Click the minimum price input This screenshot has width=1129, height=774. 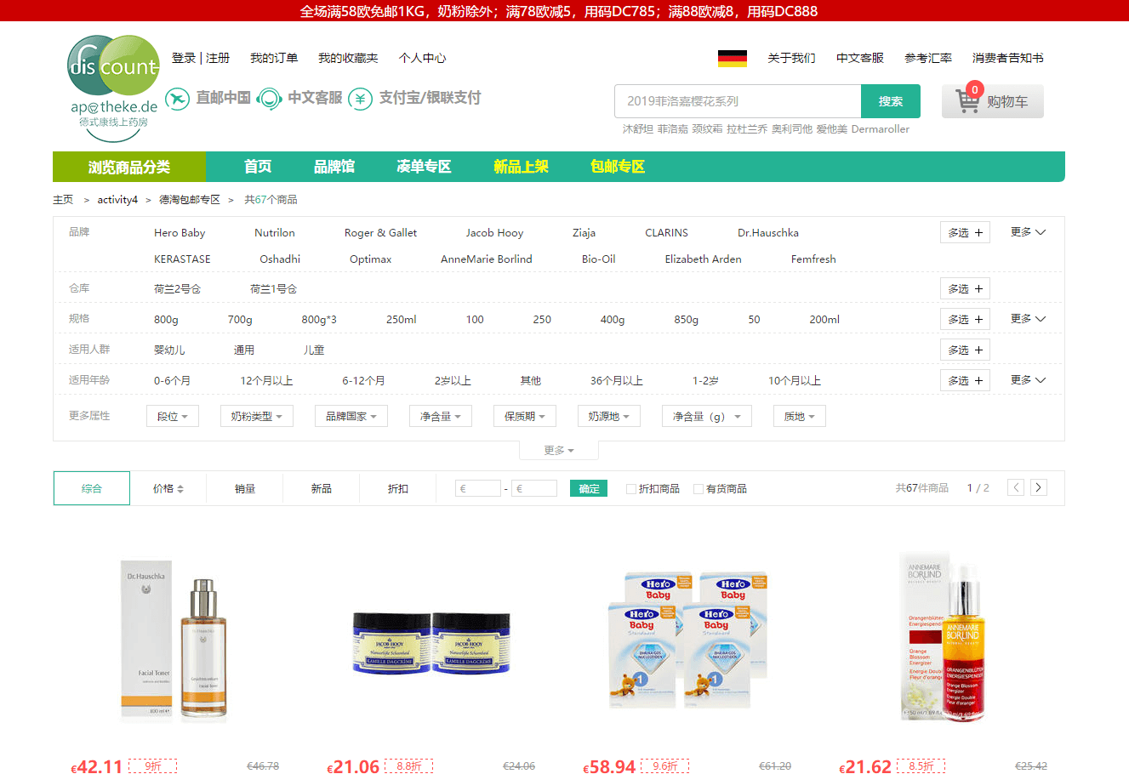click(478, 488)
